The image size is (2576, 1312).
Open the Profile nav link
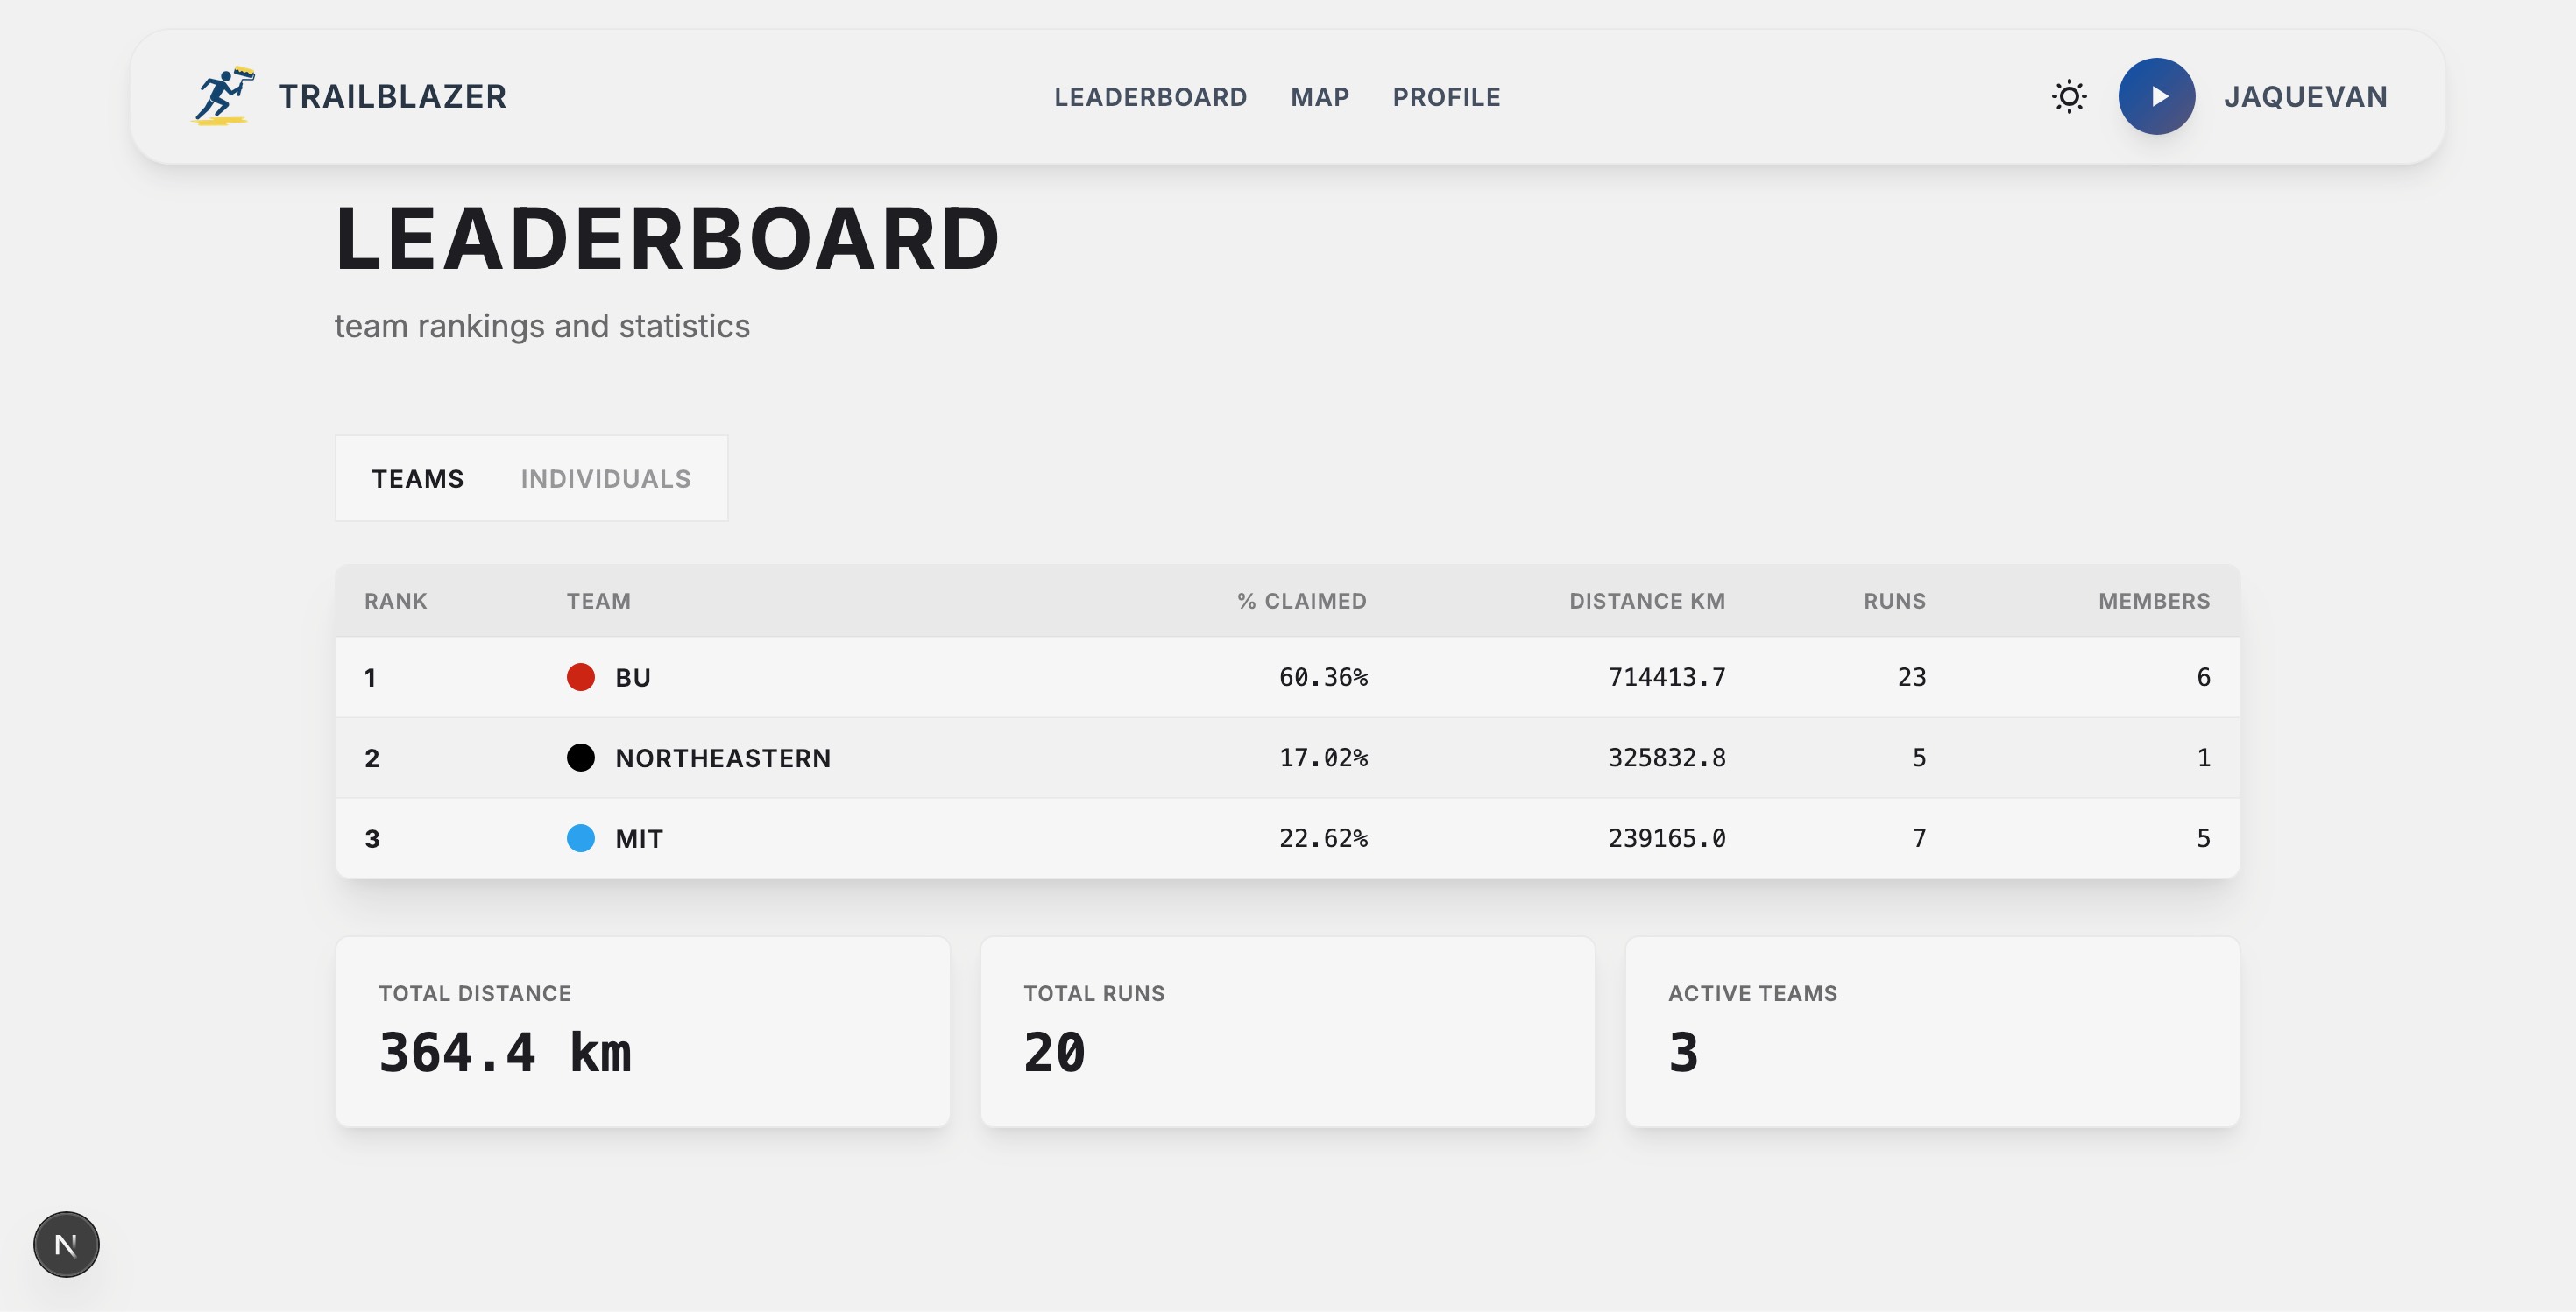click(x=1446, y=97)
